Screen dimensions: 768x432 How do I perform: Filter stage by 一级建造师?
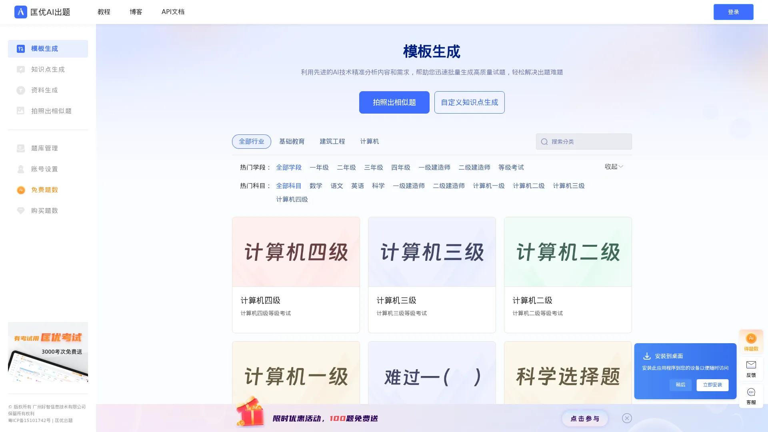pos(434,168)
